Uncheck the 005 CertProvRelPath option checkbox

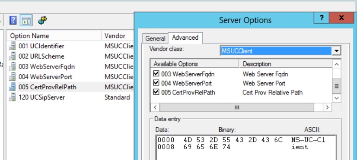(156, 92)
